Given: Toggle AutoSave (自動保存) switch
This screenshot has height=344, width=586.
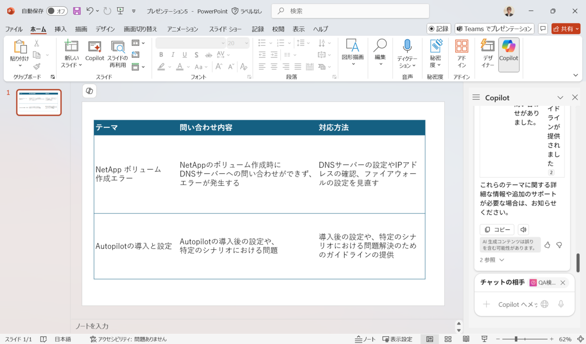Looking at the screenshot, I should (57, 11).
